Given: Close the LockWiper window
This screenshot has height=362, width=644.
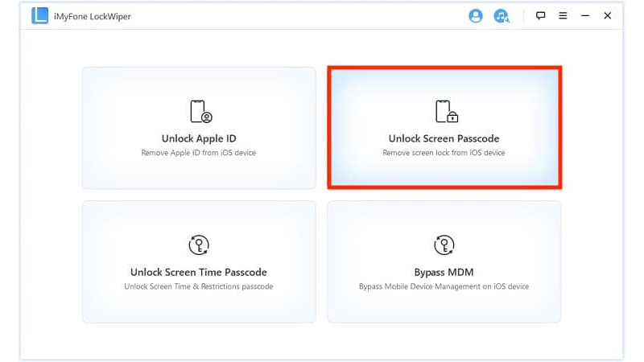Looking at the screenshot, I should click(608, 15).
